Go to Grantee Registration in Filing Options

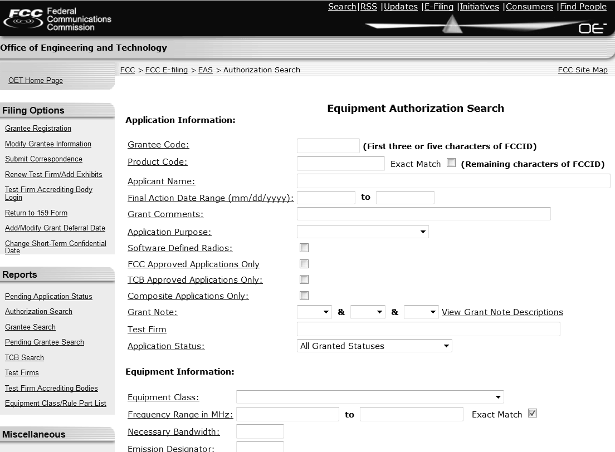coord(38,129)
